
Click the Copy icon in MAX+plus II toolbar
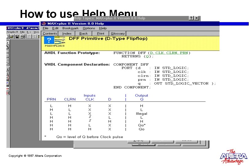click(34, 37)
